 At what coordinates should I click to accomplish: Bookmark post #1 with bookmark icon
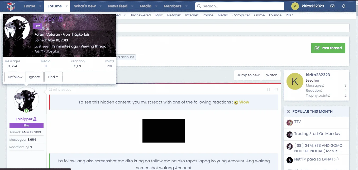pos(269,89)
